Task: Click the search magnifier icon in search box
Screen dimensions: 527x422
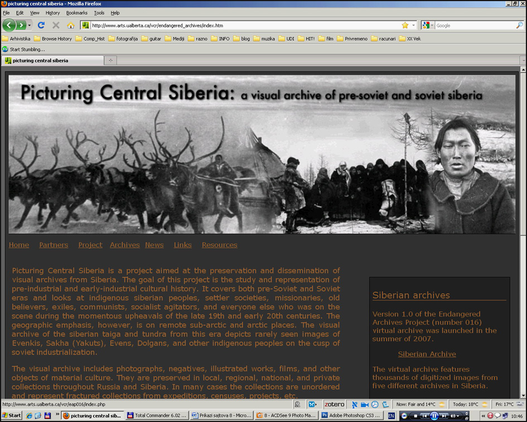Action: point(520,25)
